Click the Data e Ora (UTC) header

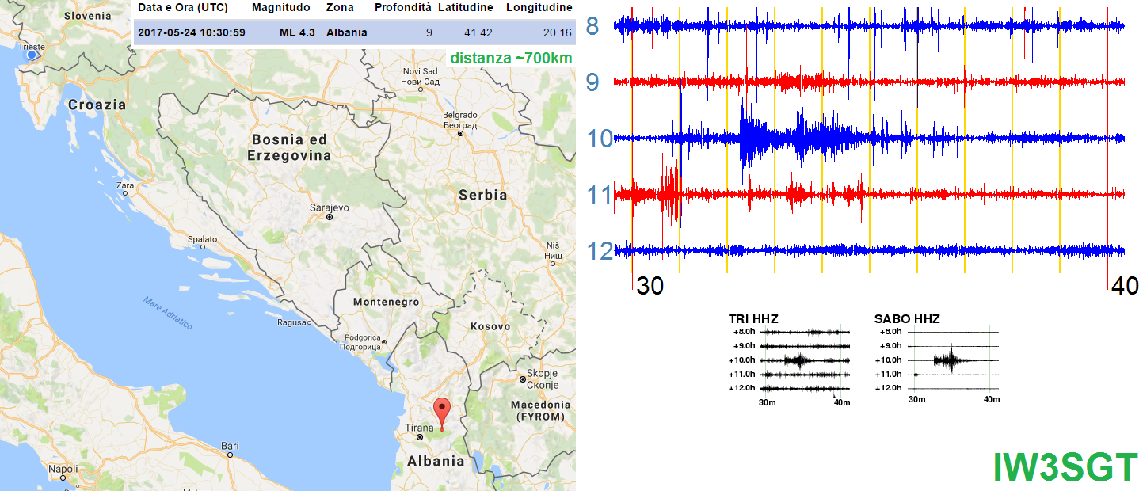(x=184, y=8)
